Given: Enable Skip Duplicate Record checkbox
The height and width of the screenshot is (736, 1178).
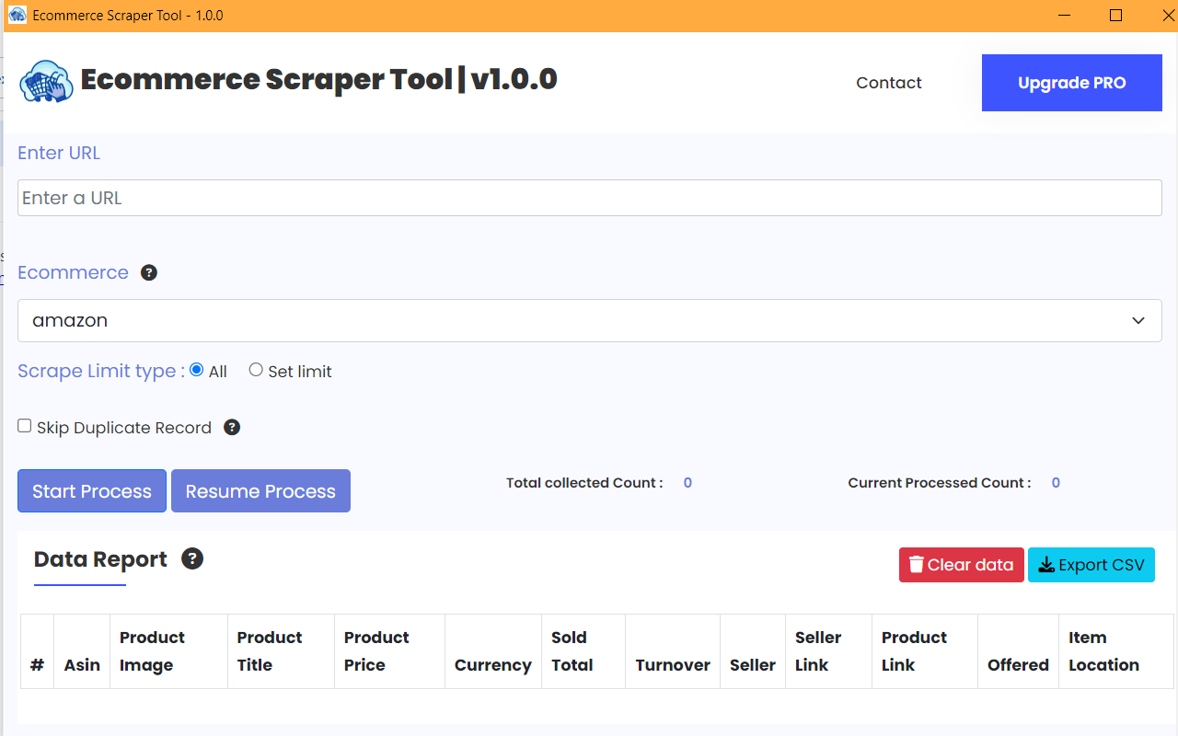Looking at the screenshot, I should pyautogui.click(x=25, y=426).
